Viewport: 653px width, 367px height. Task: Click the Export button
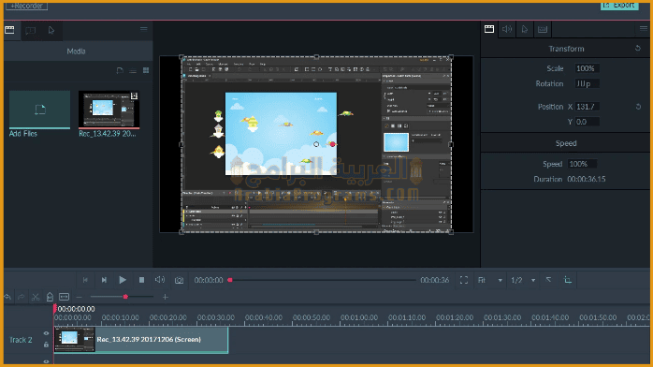619,6
